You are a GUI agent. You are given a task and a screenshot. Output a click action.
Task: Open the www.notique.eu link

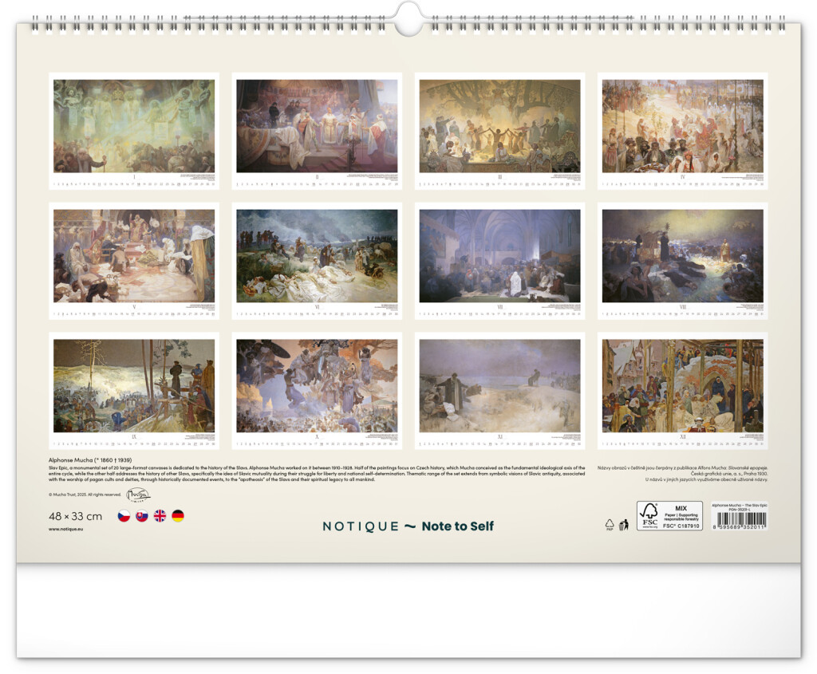tap(65, 529)
